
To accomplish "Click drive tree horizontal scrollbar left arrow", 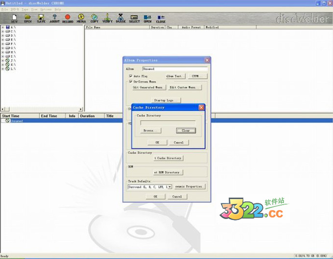I will (2, 109).
